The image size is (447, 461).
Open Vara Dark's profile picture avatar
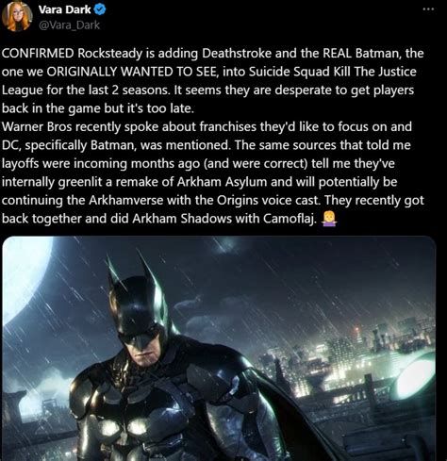click(x=17, y=17)
